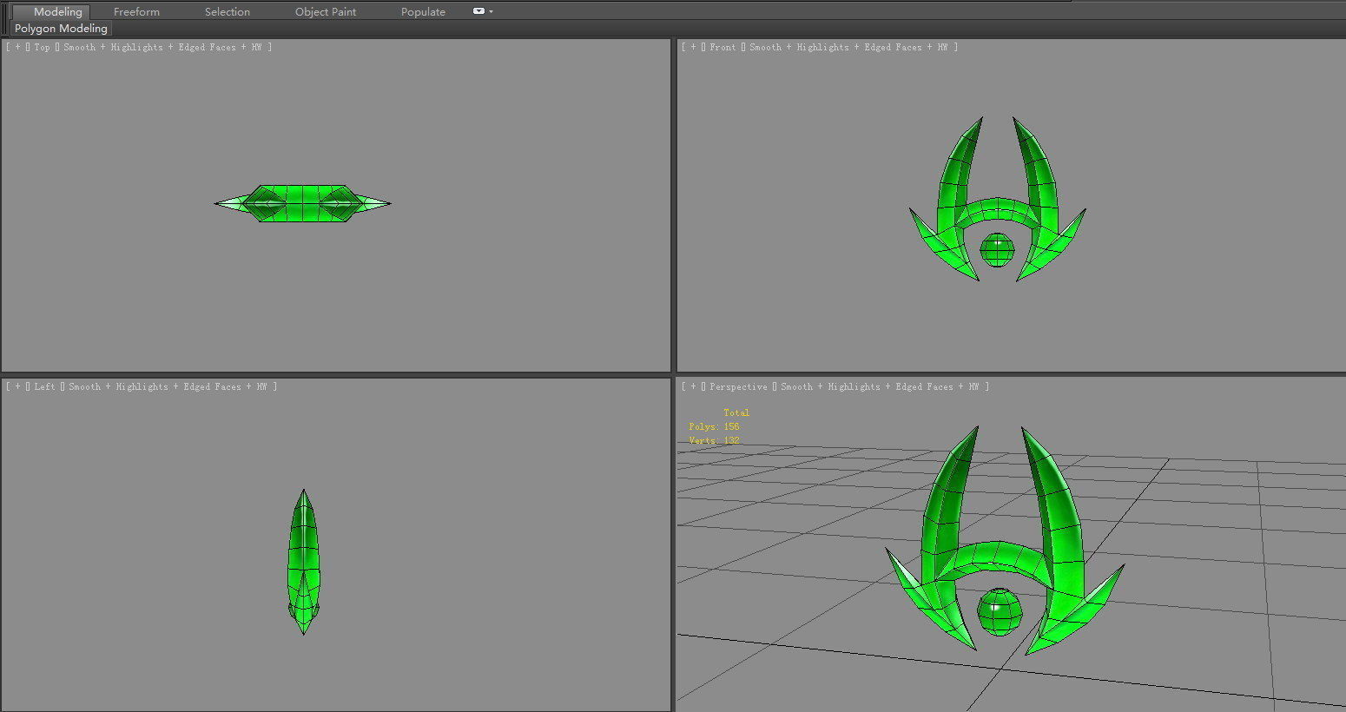The image size is (1346, 712).
Task: Click the yellow 'Total' statistics heading
Action: point(736,413)
